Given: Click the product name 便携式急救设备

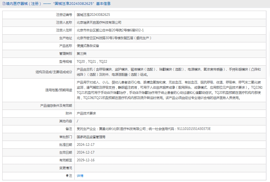Looking at the screenshot, I should 88,46.
